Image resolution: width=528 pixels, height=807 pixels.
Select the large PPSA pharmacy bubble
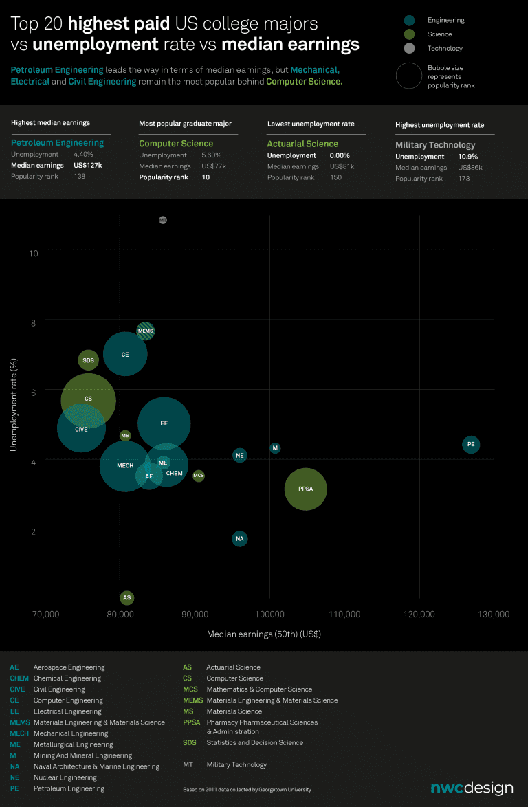306,489
